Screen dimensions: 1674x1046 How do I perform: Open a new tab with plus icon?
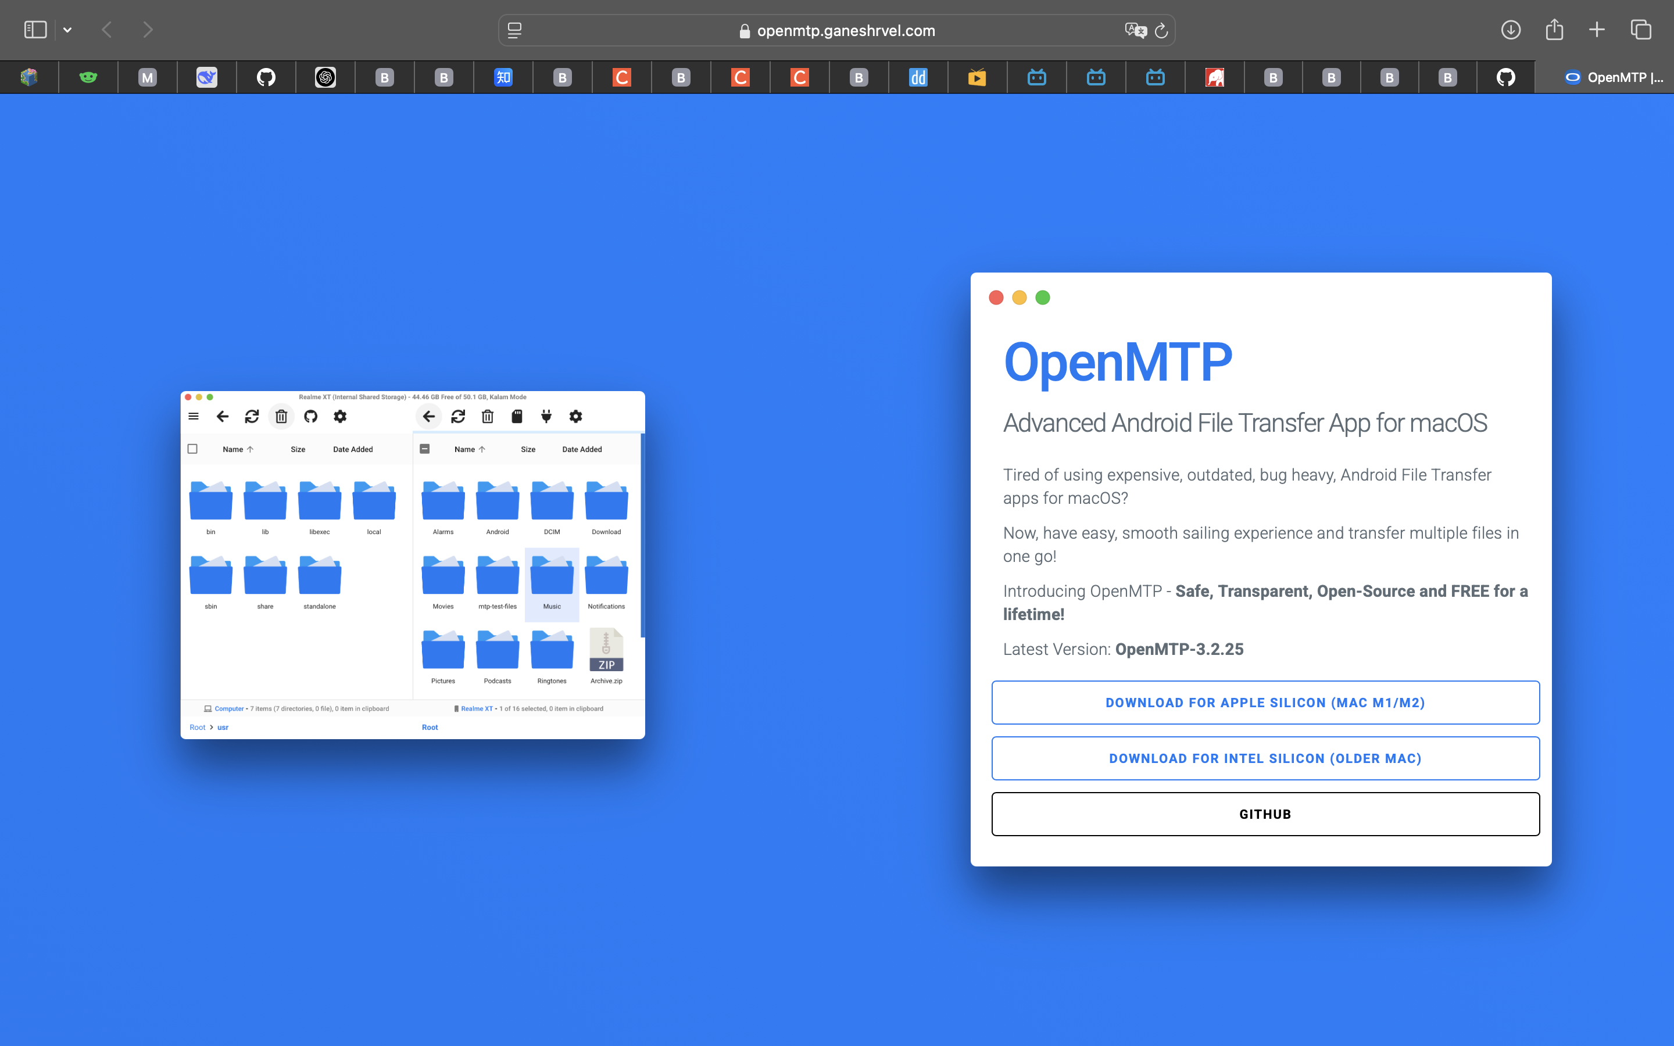pyautogui.click(x=1597, y=30)
